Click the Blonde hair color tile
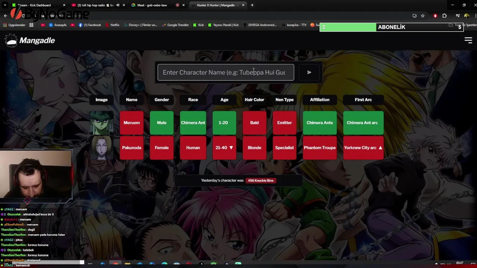Viewport: 477px width, 268px height. click(x=255, y=148)
